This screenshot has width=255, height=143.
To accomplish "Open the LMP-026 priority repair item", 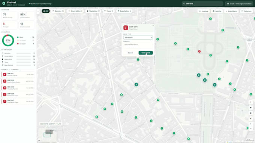I will click(x=18, y=94).
